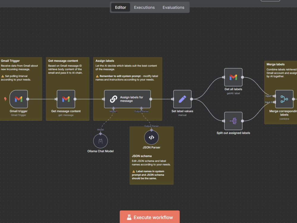Click the Gmail trigger output connector
Image resolution: width=297 pixels, height=223 pixels.
coord(28,99)
